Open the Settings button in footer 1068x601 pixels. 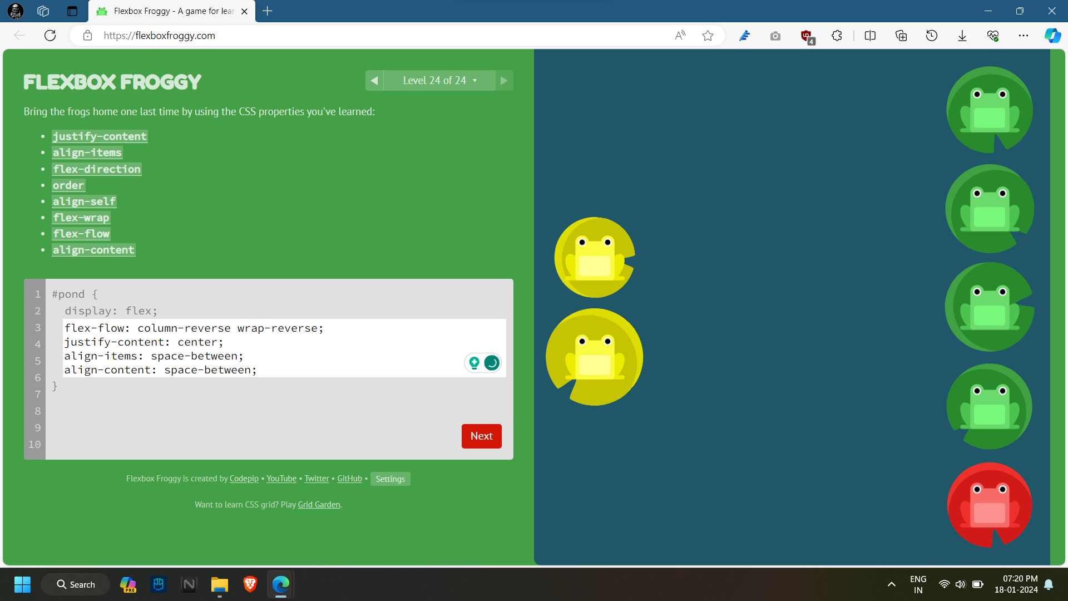pyautogui.click(x=390, y=479)
